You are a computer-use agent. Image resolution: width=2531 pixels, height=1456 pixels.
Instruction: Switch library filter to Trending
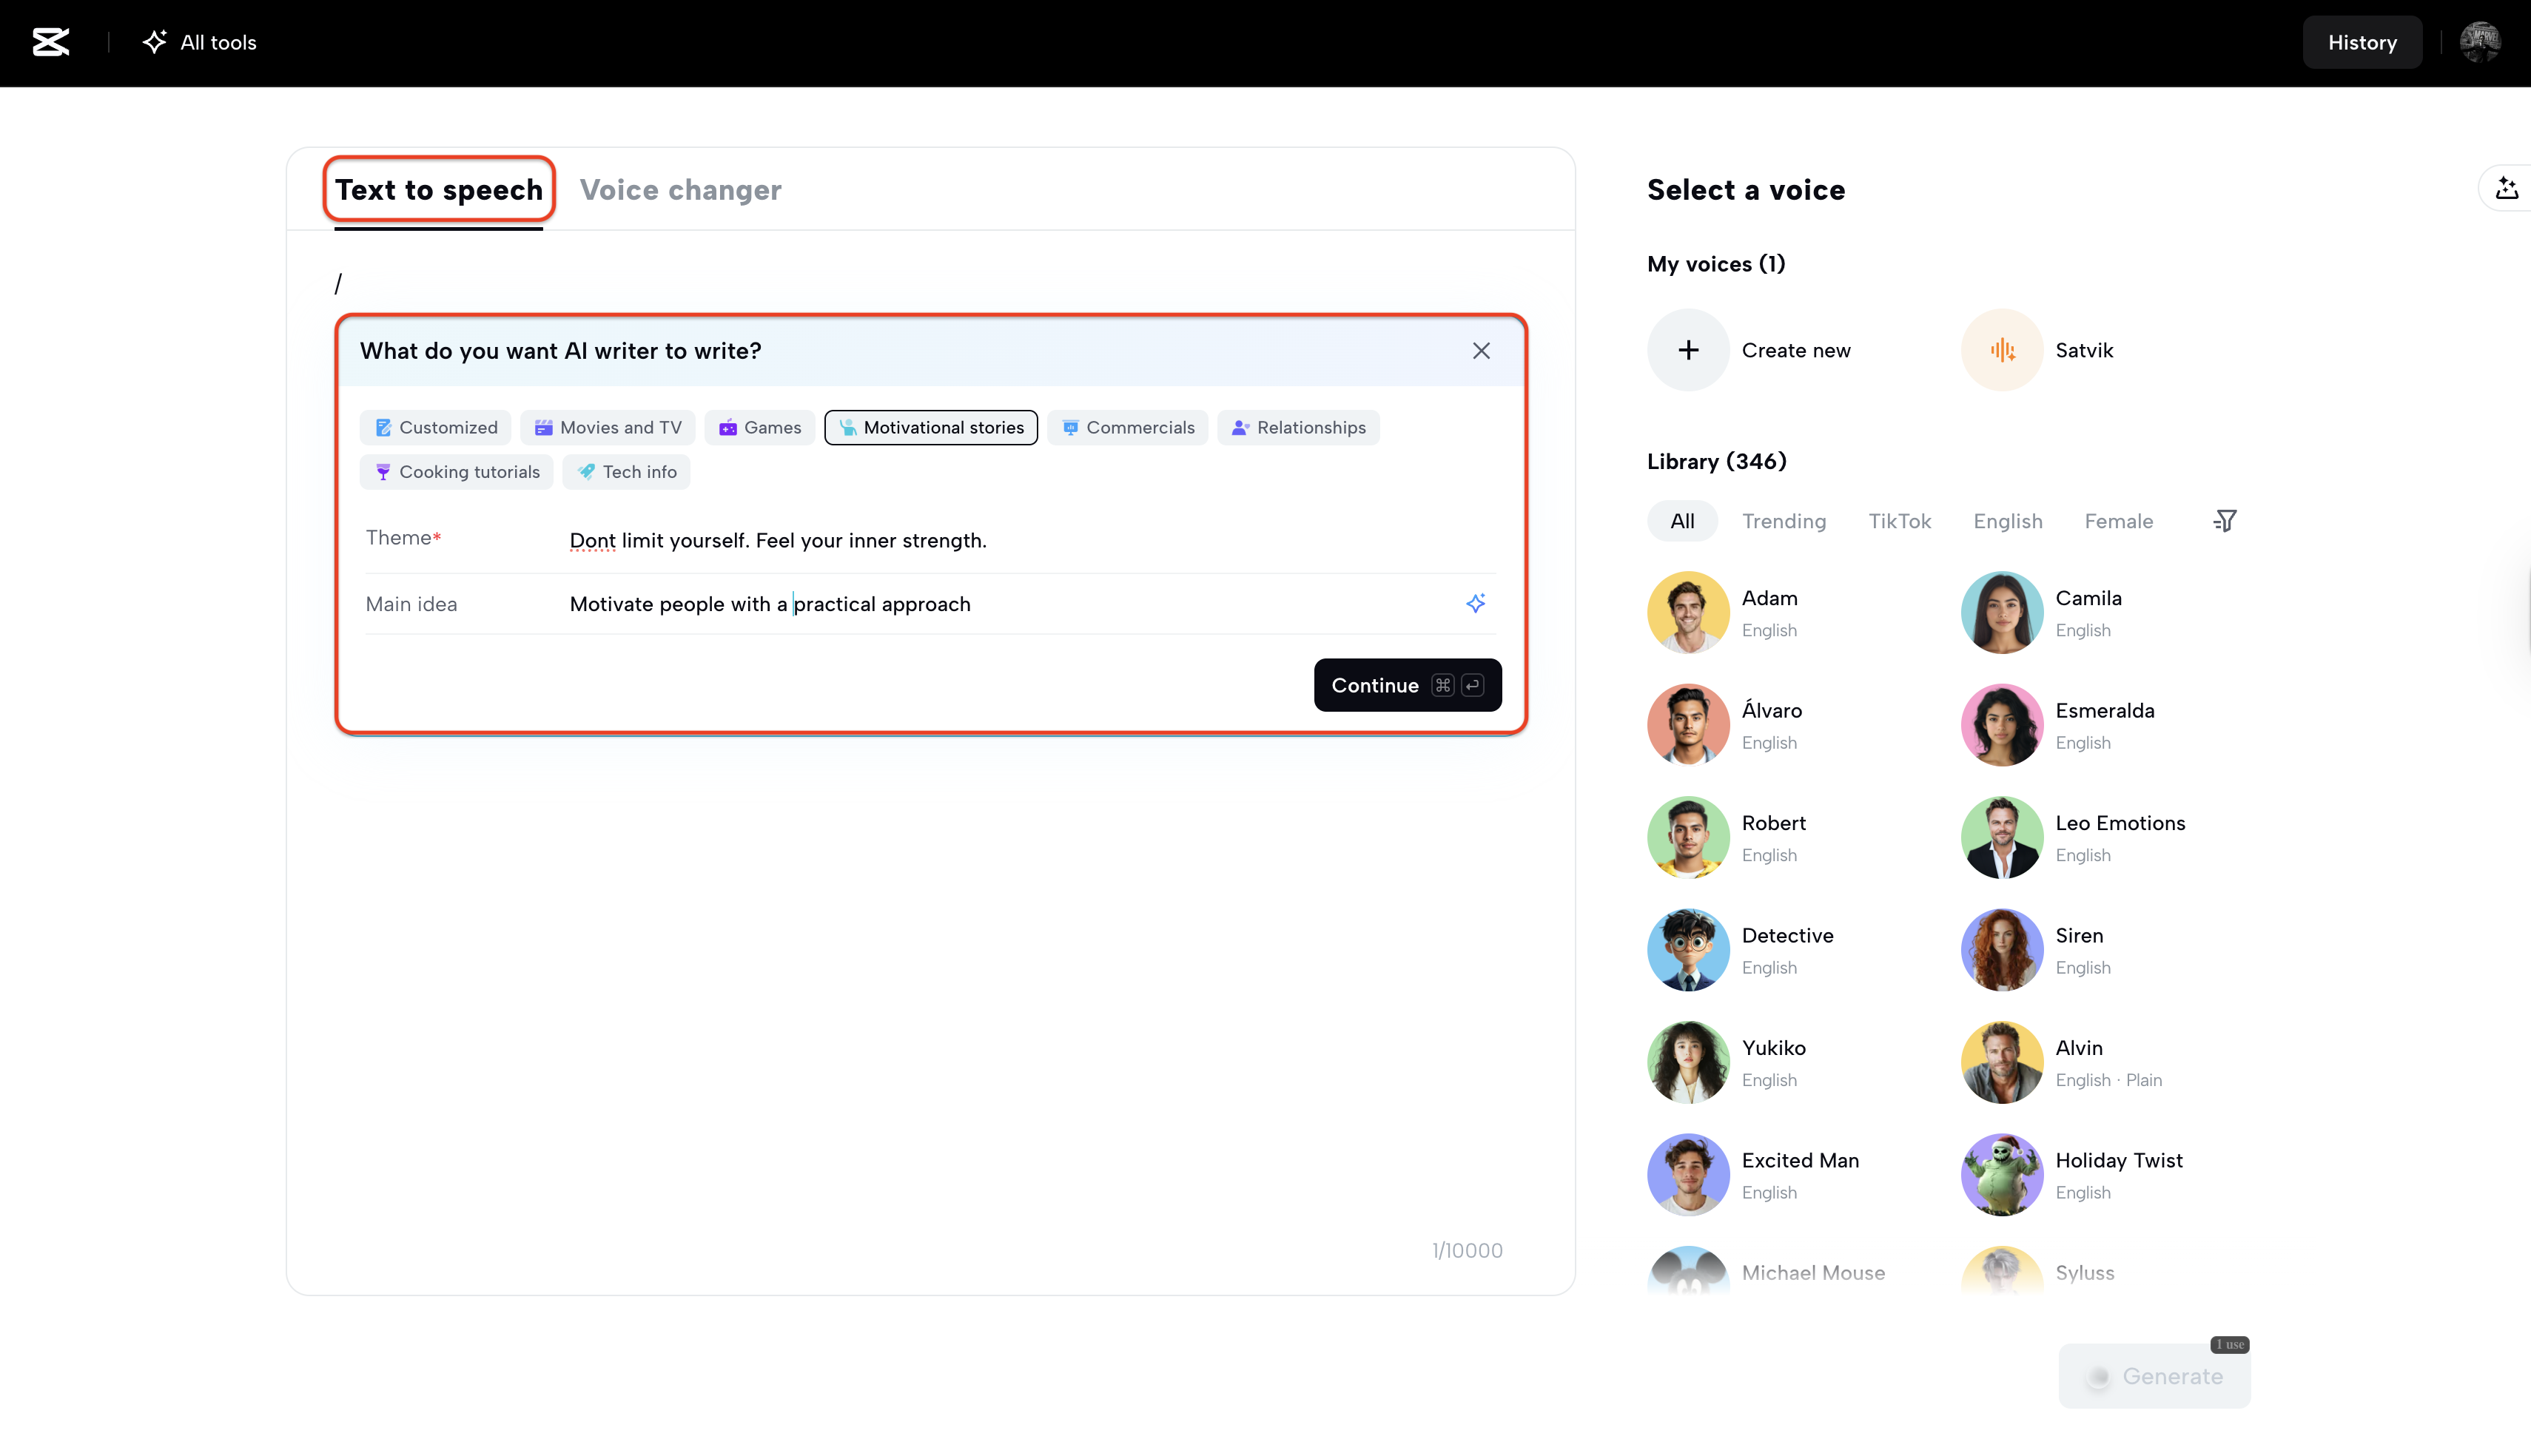1784,520
